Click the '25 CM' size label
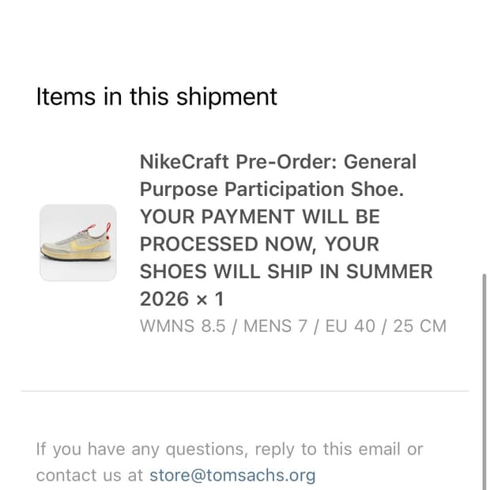 [x=420, y=326]
